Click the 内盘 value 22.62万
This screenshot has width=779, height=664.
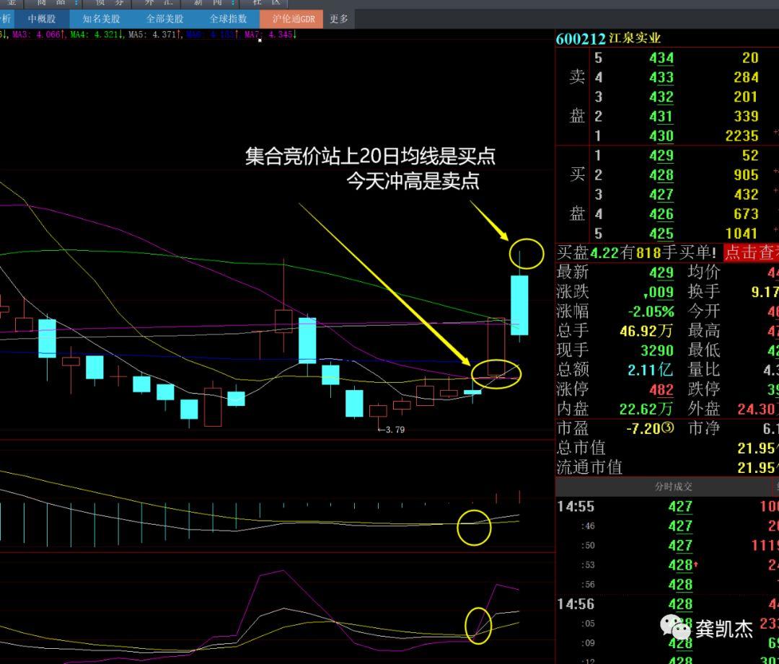tap(646, 409)
